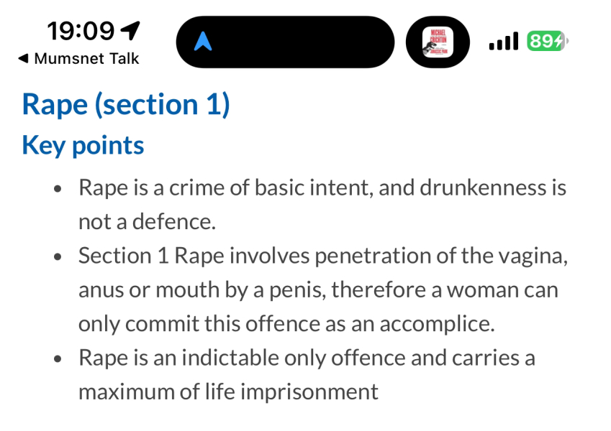Tap the bullet beginning "Section 1 Rape involves"
Image resolution: width=611 pixels, height=431 pixels.
(322, 256)
